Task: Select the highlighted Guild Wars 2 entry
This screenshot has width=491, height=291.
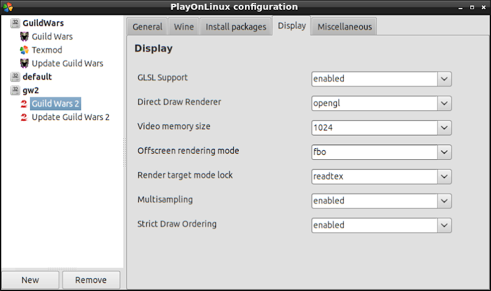Action: [x=55, y=104]
